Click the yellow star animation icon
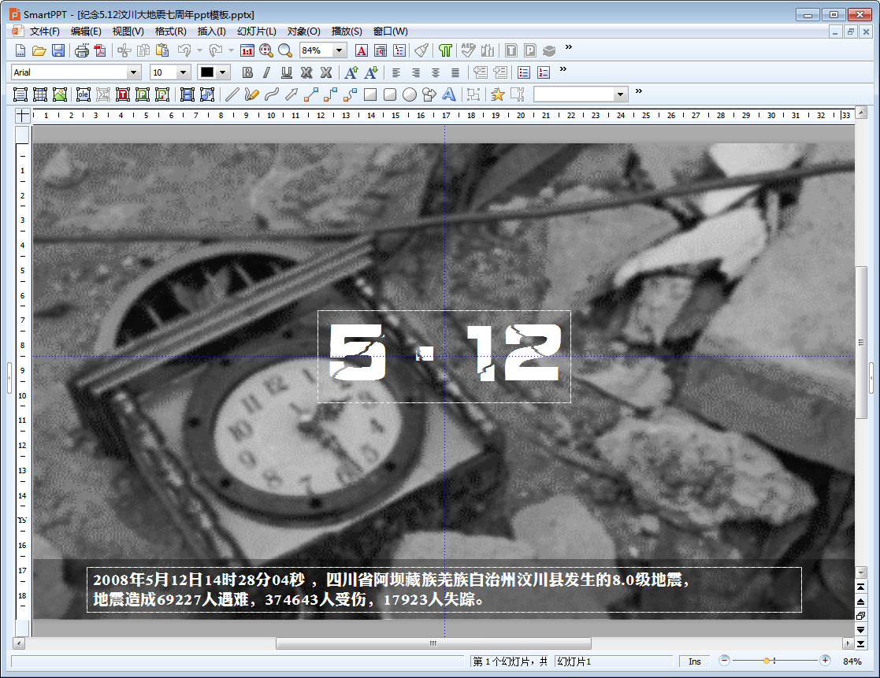This screenshot has height=678, width=880. click(x=497, y=94)
